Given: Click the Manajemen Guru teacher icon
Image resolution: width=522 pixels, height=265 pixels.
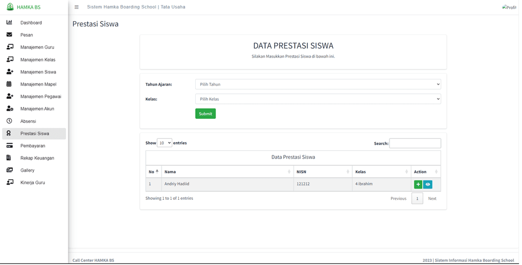Looking at the screenshot, I should (x=10, y=47).
